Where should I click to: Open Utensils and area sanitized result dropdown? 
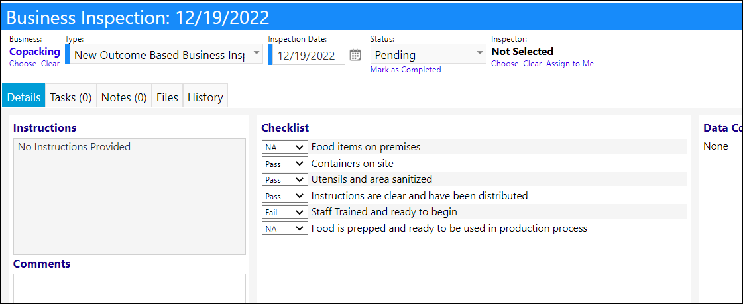tap(284, 180)
